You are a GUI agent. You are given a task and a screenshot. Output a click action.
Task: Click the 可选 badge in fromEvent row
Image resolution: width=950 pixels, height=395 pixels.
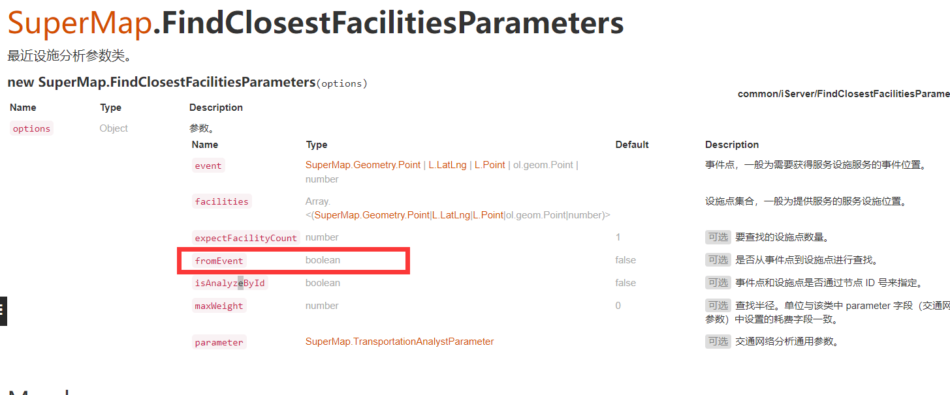(x=718, y=260)
